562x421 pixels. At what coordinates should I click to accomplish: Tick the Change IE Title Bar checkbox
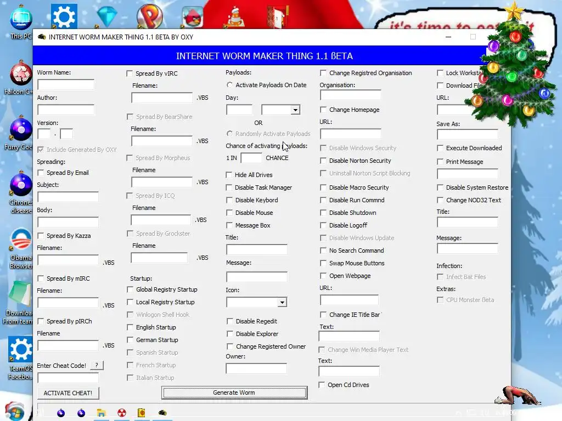click(323, 315)
